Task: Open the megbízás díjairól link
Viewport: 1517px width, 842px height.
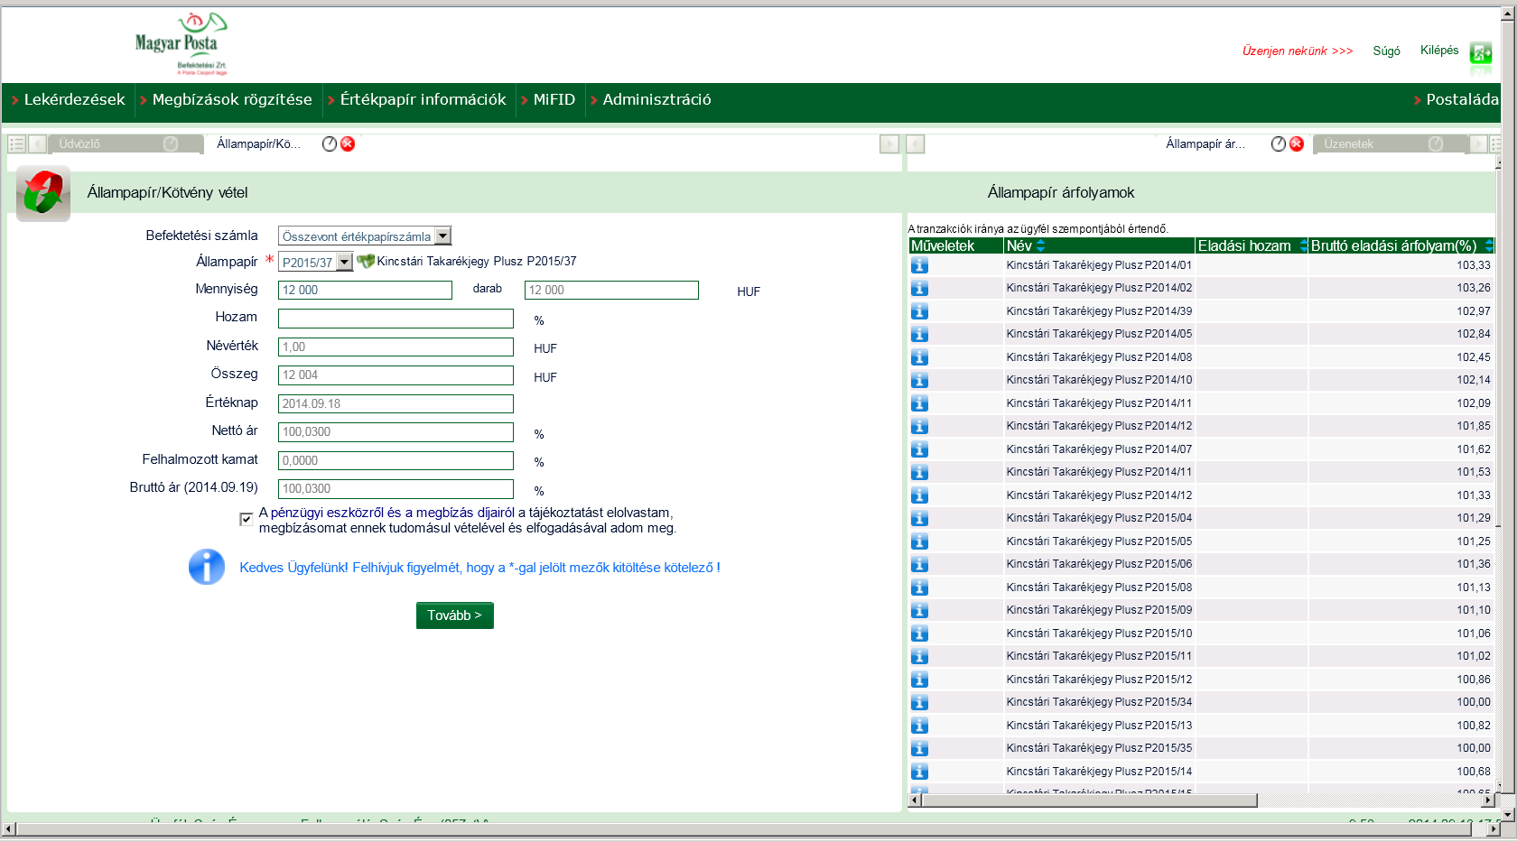Action: 465,513
